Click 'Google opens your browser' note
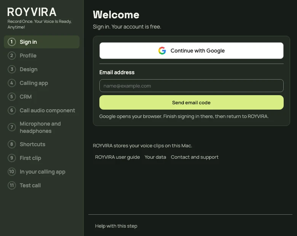 click(184, 116)
